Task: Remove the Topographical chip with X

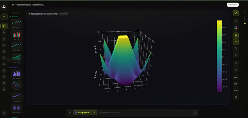Action: 95,113
